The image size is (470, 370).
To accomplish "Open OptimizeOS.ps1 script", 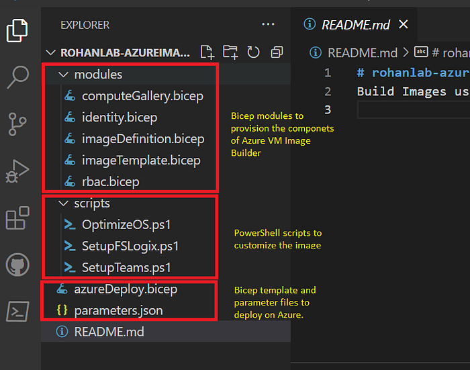I will [x=126, y=224].
